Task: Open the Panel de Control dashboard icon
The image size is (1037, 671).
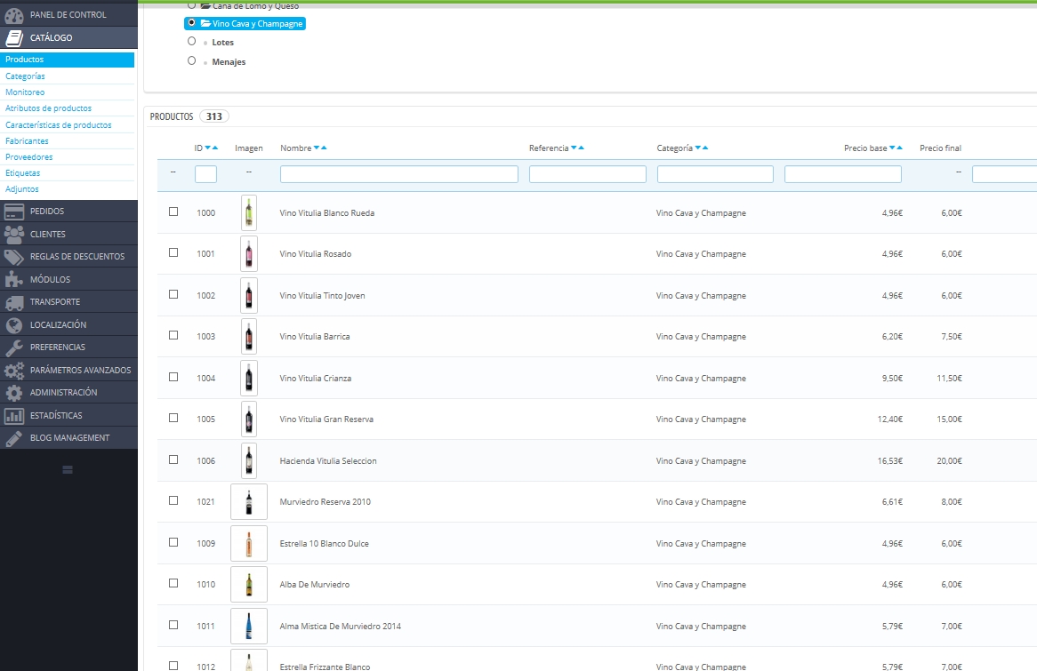Action: tap(14, 14)
